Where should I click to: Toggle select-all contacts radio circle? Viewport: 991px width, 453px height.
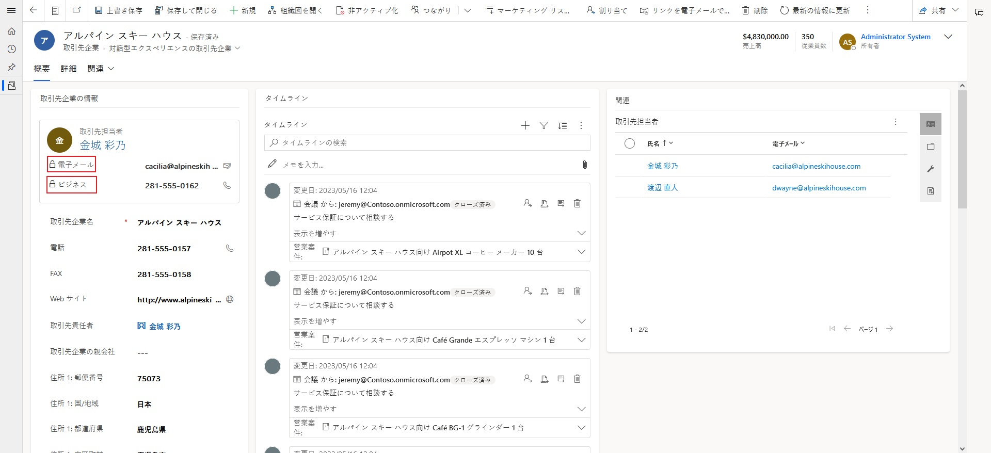pos(630,143)
